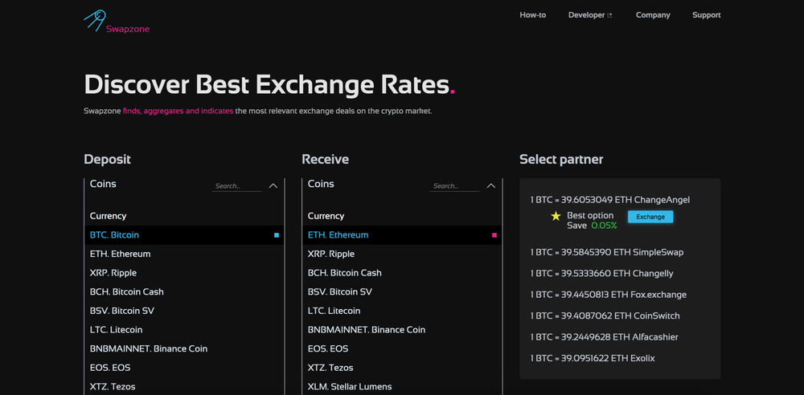Image resolution: width=804 pixels, height=395 pixels.
Task: Select BCH. Bitcoin Cash in Receive list
Action: click(x=402, y=273)
